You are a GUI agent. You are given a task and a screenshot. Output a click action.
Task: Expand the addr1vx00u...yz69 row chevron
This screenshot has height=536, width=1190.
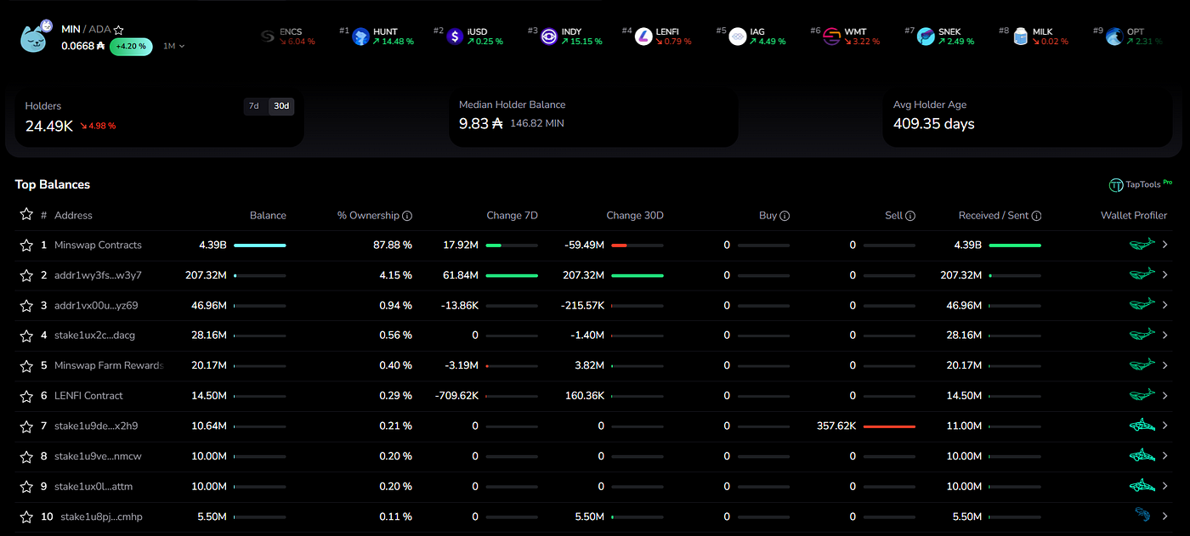(1165, 306)
